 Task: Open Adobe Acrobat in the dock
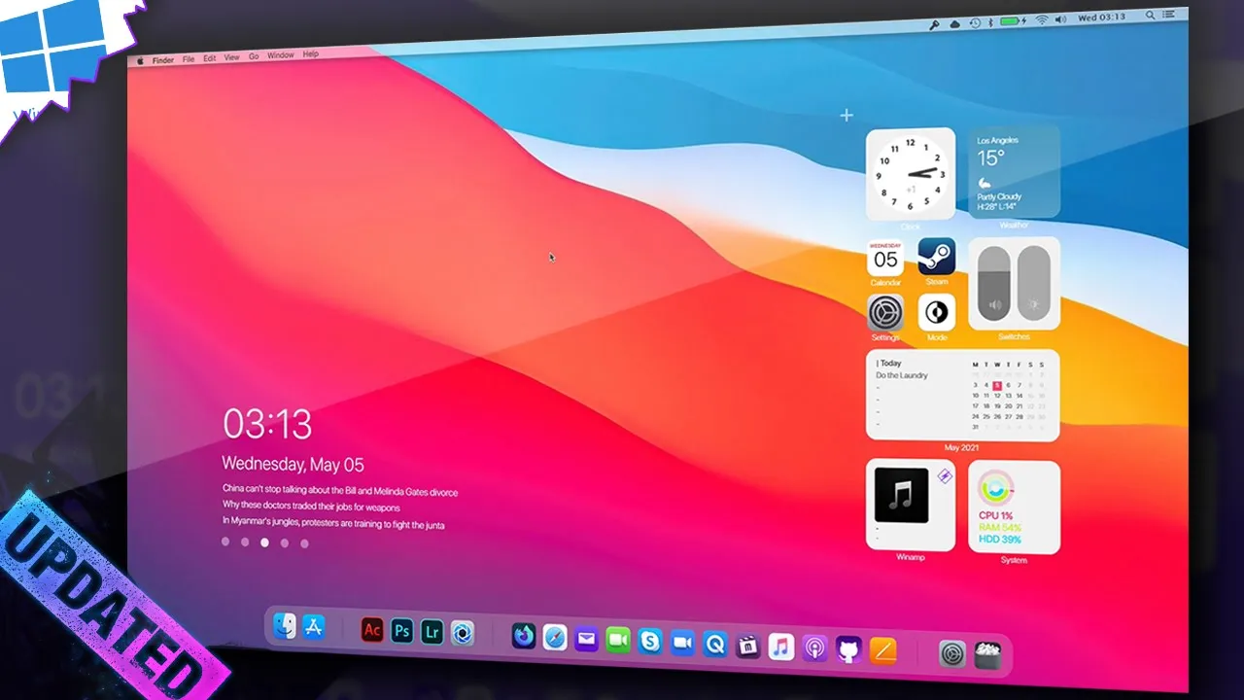coord(371,630)
